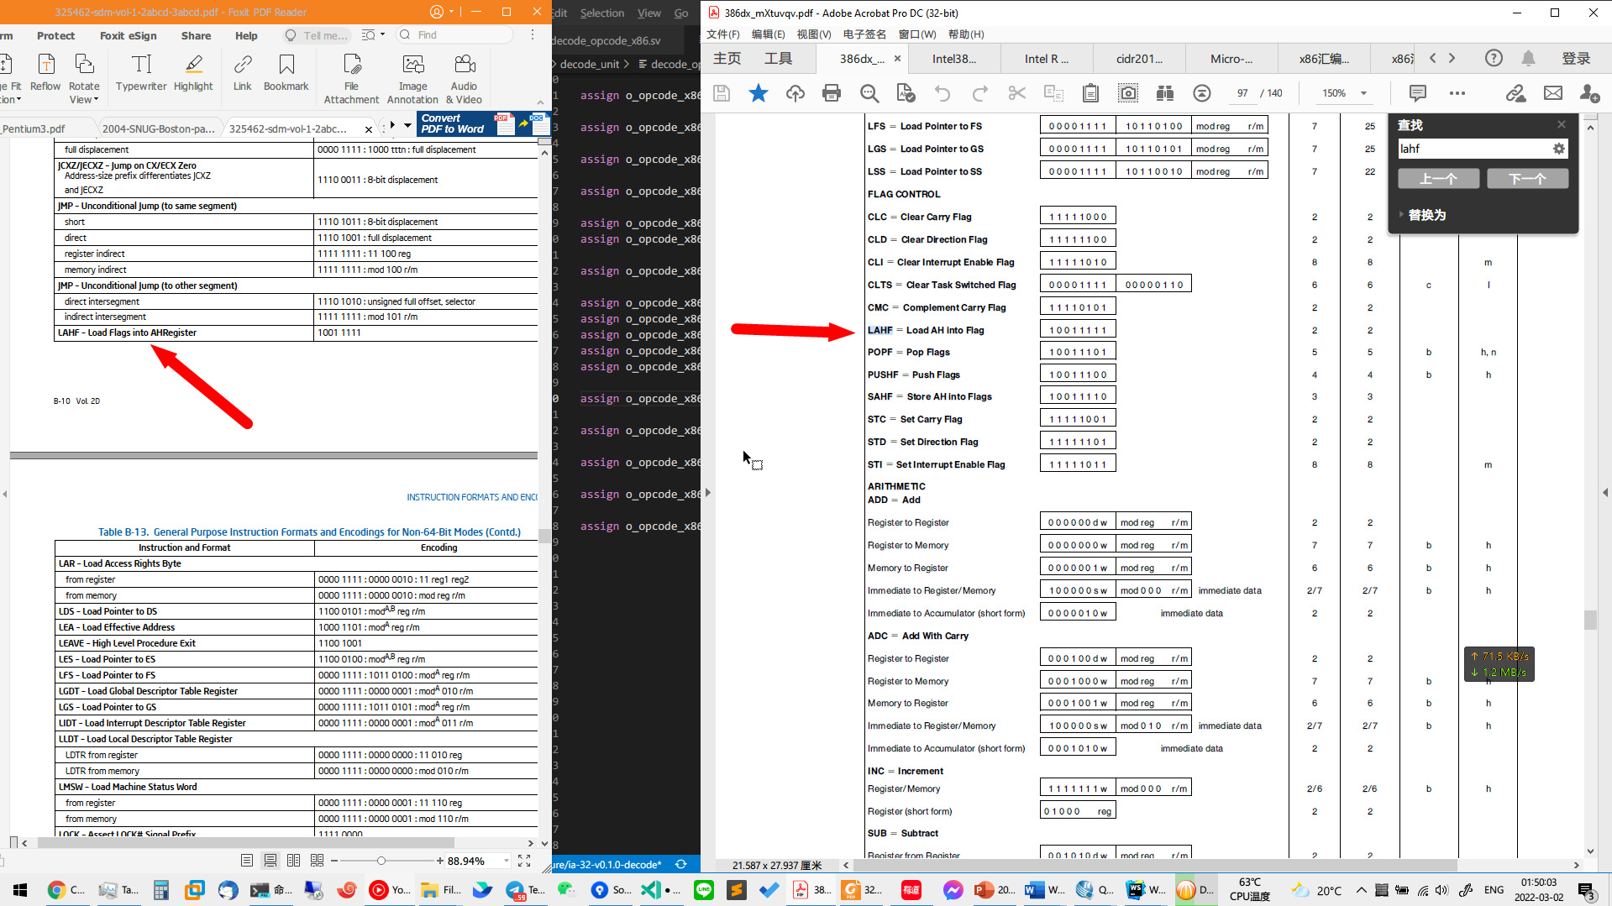The image size is (1612, 906).
Task: Choose Image Annotation tool in Foxit
Action: (x=412, y=79)
